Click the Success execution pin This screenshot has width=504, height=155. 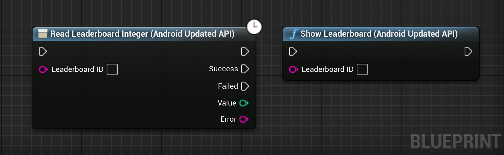click(x=245, y=69)
